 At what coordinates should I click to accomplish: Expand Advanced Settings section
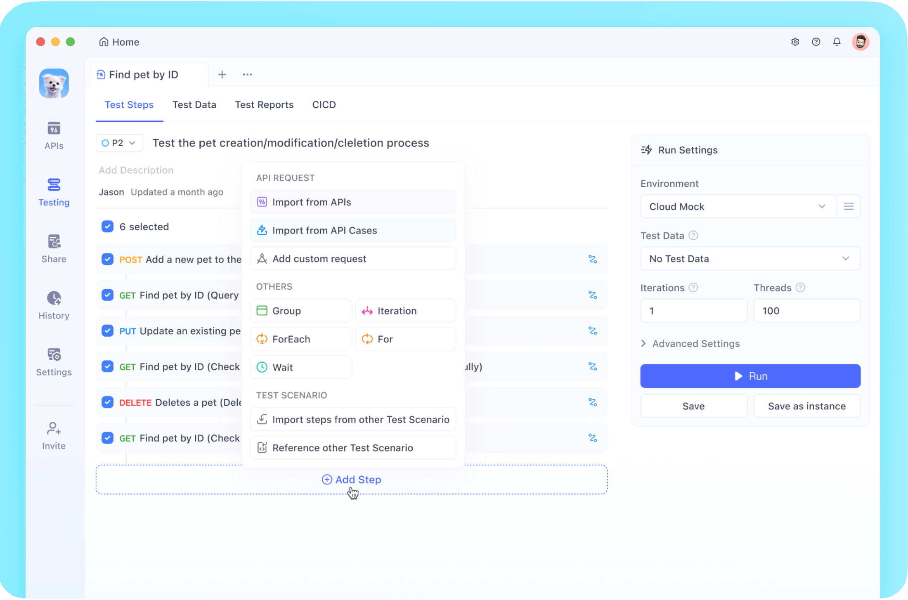tap(690, 343)
